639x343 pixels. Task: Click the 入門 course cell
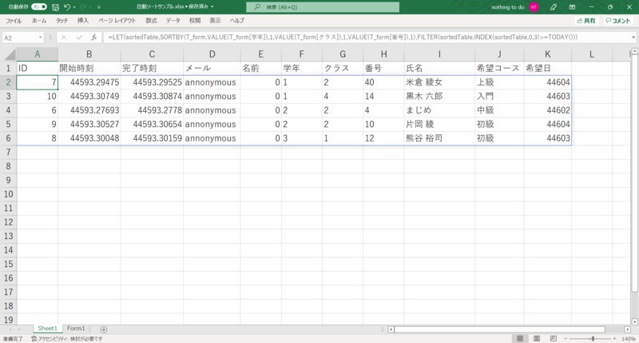point(499,96)
